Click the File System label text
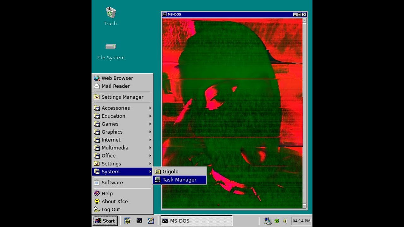Viewport: 404px width, 227px height. tap(111, 58)
